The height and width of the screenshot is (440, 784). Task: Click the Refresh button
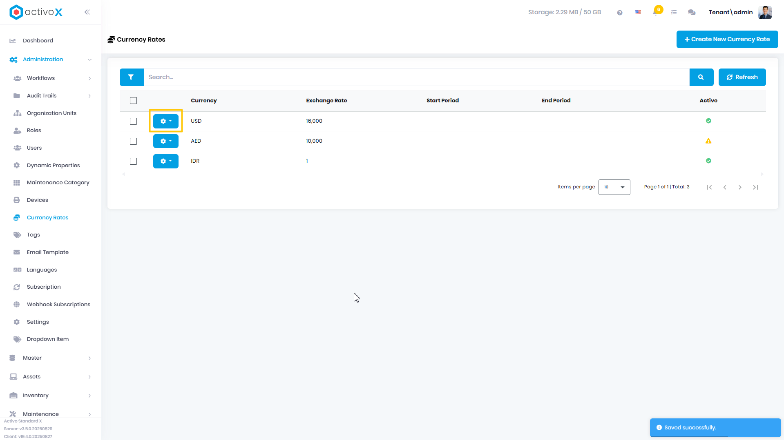[742, 77]
